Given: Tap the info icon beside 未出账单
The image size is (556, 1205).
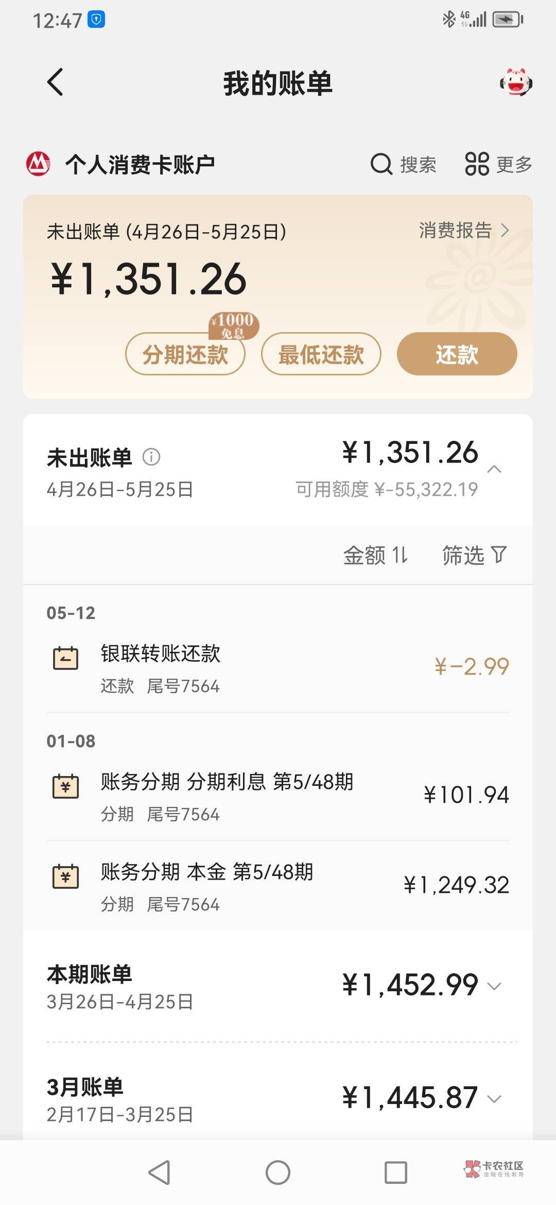Looking at the screenshot, I should 151,457.
